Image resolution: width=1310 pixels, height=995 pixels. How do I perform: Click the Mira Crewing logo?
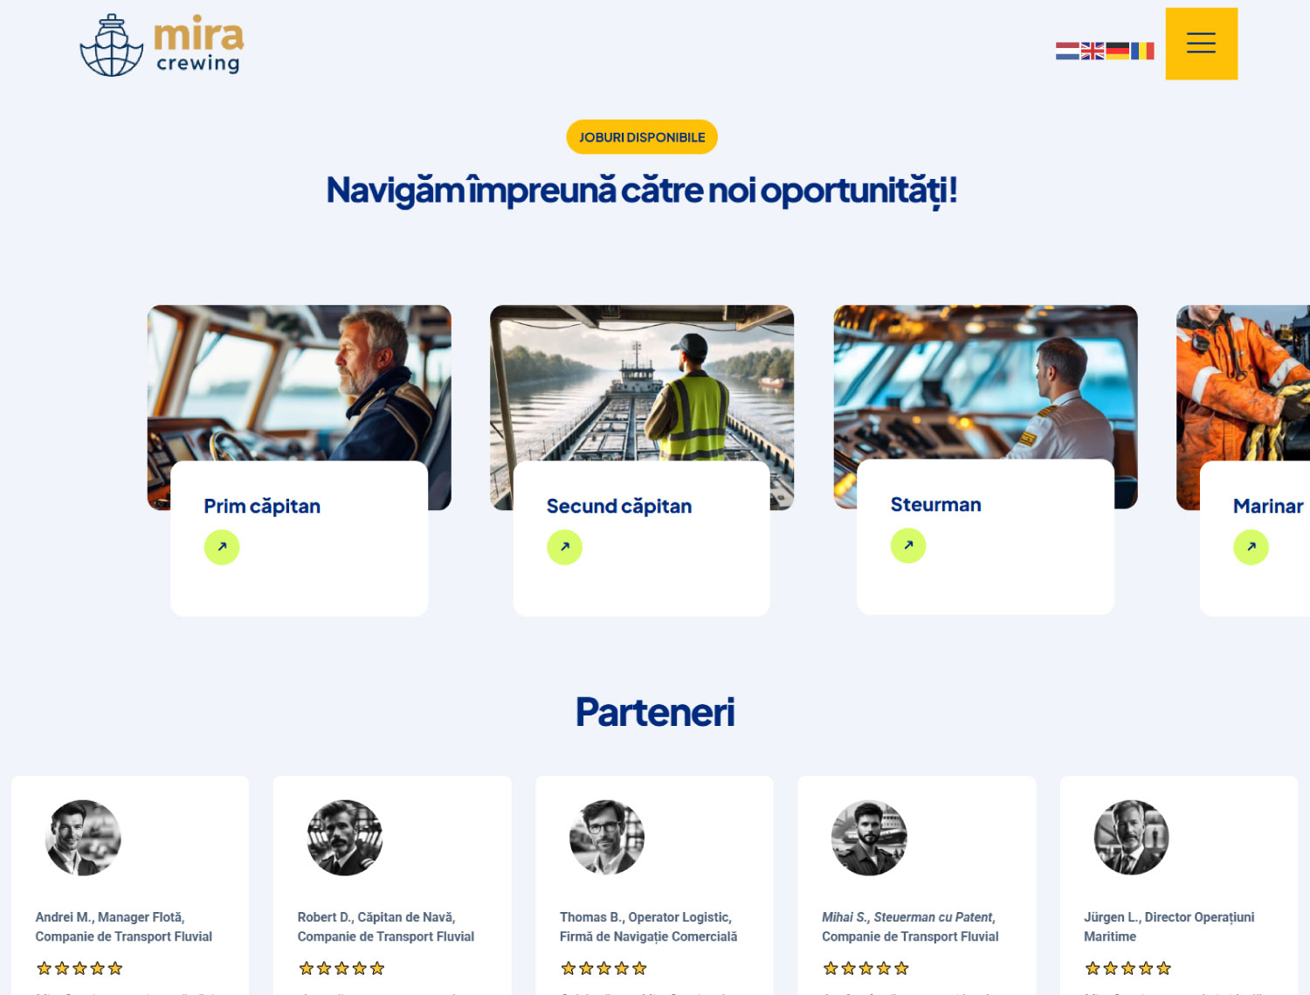click(x=162, y=45)
